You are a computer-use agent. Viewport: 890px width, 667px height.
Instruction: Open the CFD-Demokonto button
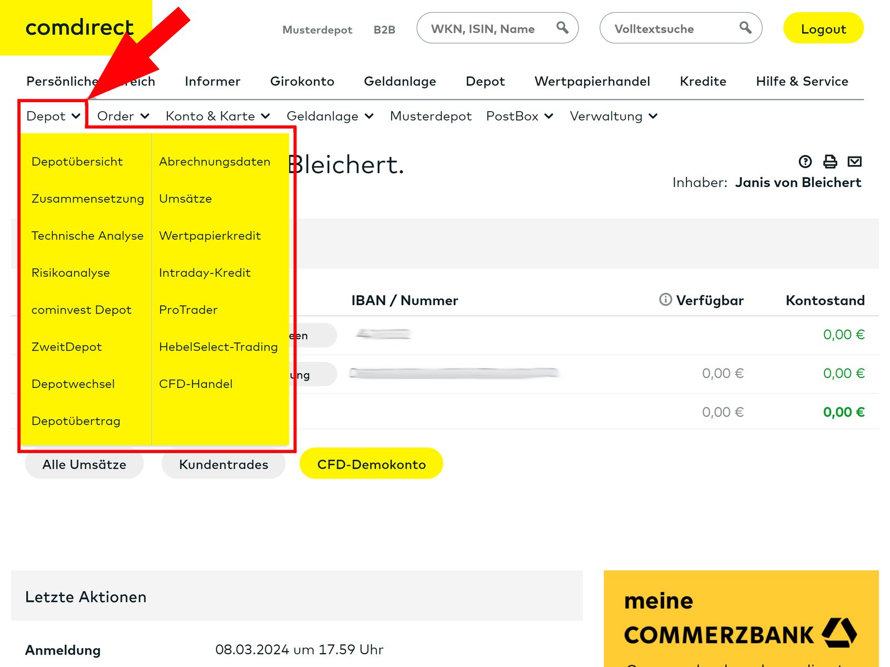(x=371, y=463)
